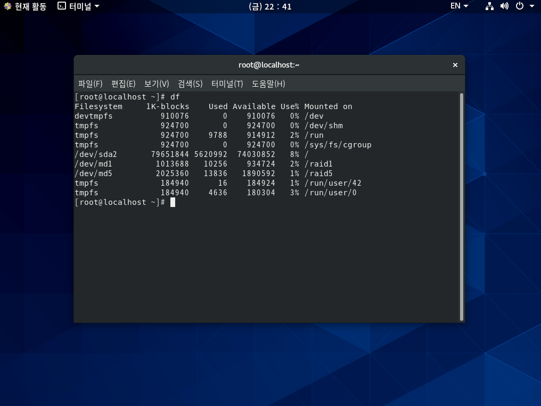Expand the system menu arrow

coord(532,6)
